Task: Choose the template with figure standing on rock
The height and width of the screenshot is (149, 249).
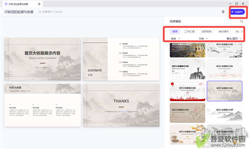Action: pyautogui.click(x=188, y=69)
